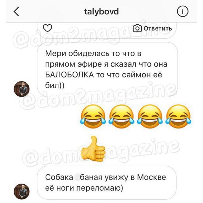
Task: Select the message starting 'Мери обиделась'
Action: point(107,69)
